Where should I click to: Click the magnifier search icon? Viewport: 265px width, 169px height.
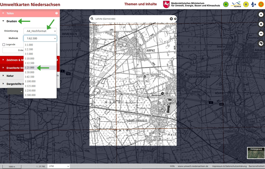pos(92,19)
